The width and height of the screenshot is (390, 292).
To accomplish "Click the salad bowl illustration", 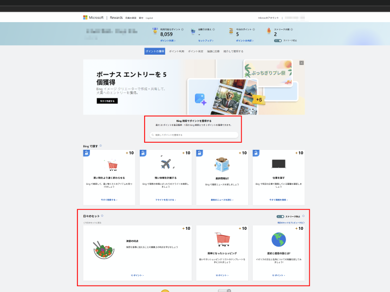I will point(104,250).
